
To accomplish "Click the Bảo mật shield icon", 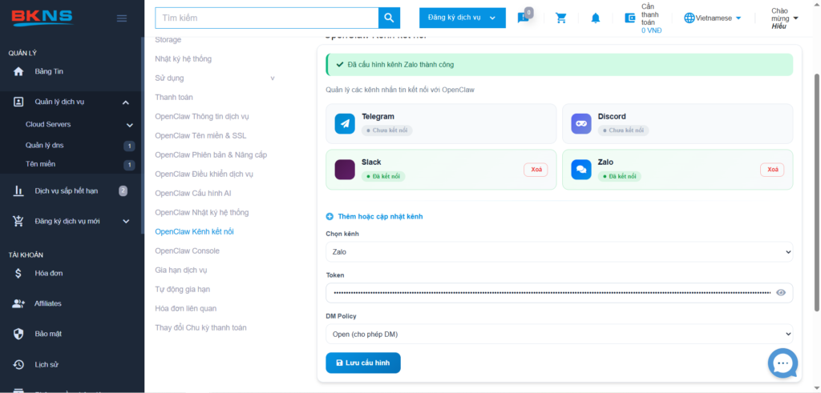I will point(18,334).
